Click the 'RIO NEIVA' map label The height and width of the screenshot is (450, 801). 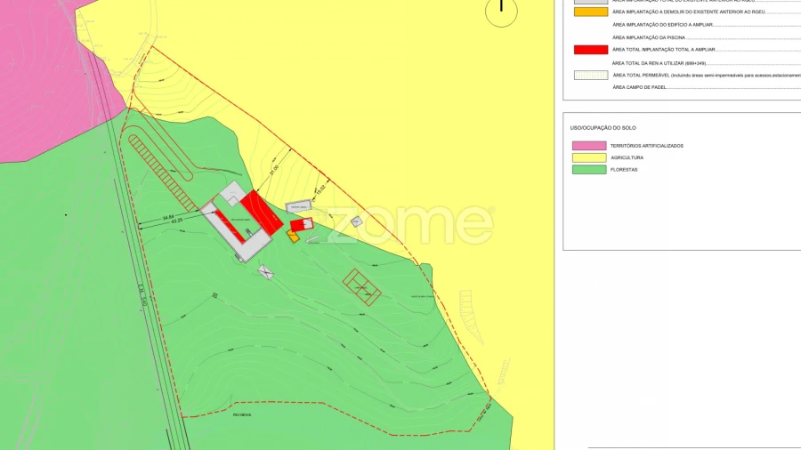click(x=242, y=414)
